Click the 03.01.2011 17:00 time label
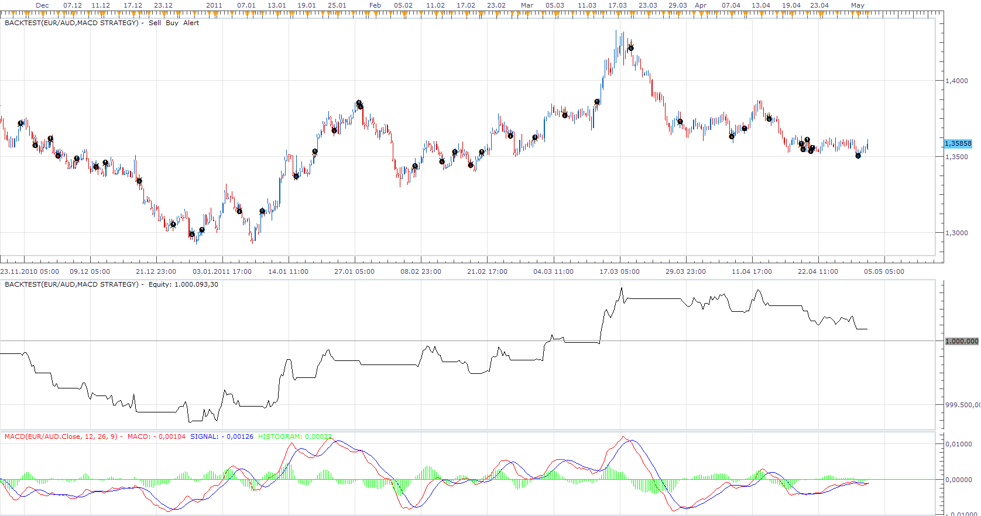Screen dimensions: 981x516 222,271
